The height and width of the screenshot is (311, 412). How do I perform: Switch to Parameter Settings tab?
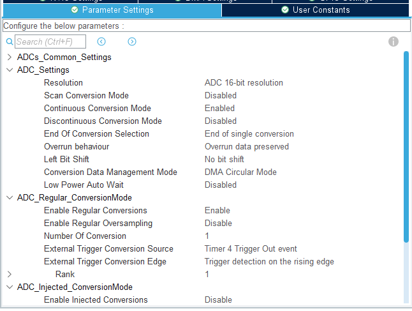(x=112, y=10)
